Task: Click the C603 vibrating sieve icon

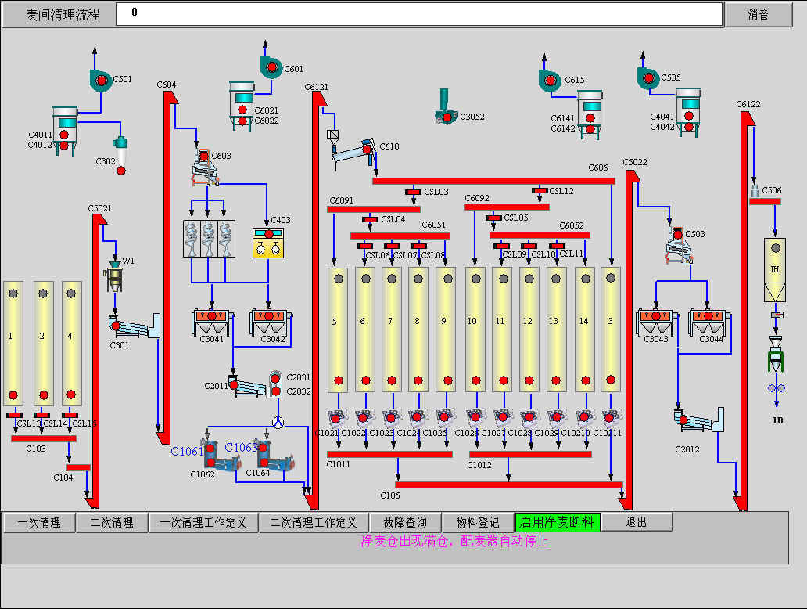Action: (x=206, y=168)
